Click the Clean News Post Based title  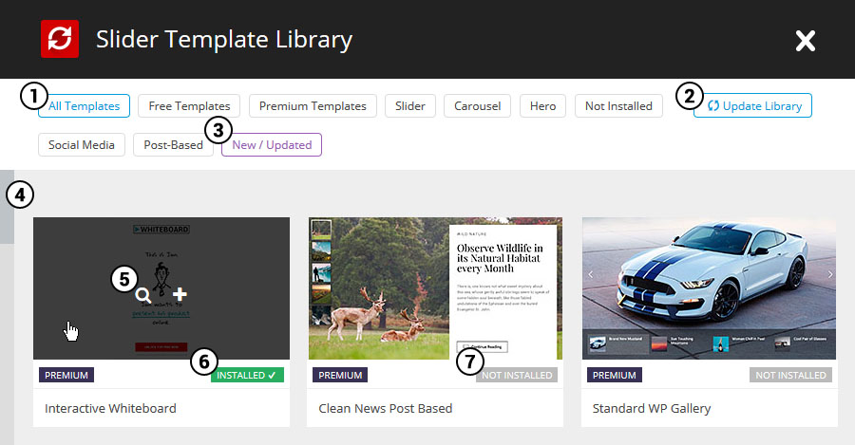point(386,409)
